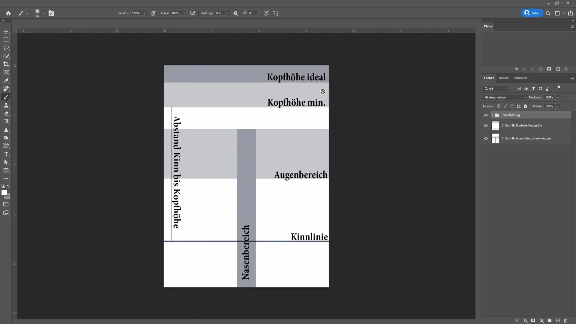Open the Edit Toolbar three-dots menu
This screenshot has height=324, width=576.
pyautogui.click(x=6, y=178)
